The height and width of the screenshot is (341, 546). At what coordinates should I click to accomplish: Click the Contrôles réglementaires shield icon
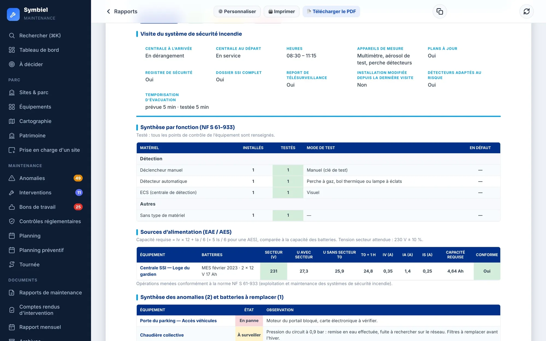click(12, 221)
